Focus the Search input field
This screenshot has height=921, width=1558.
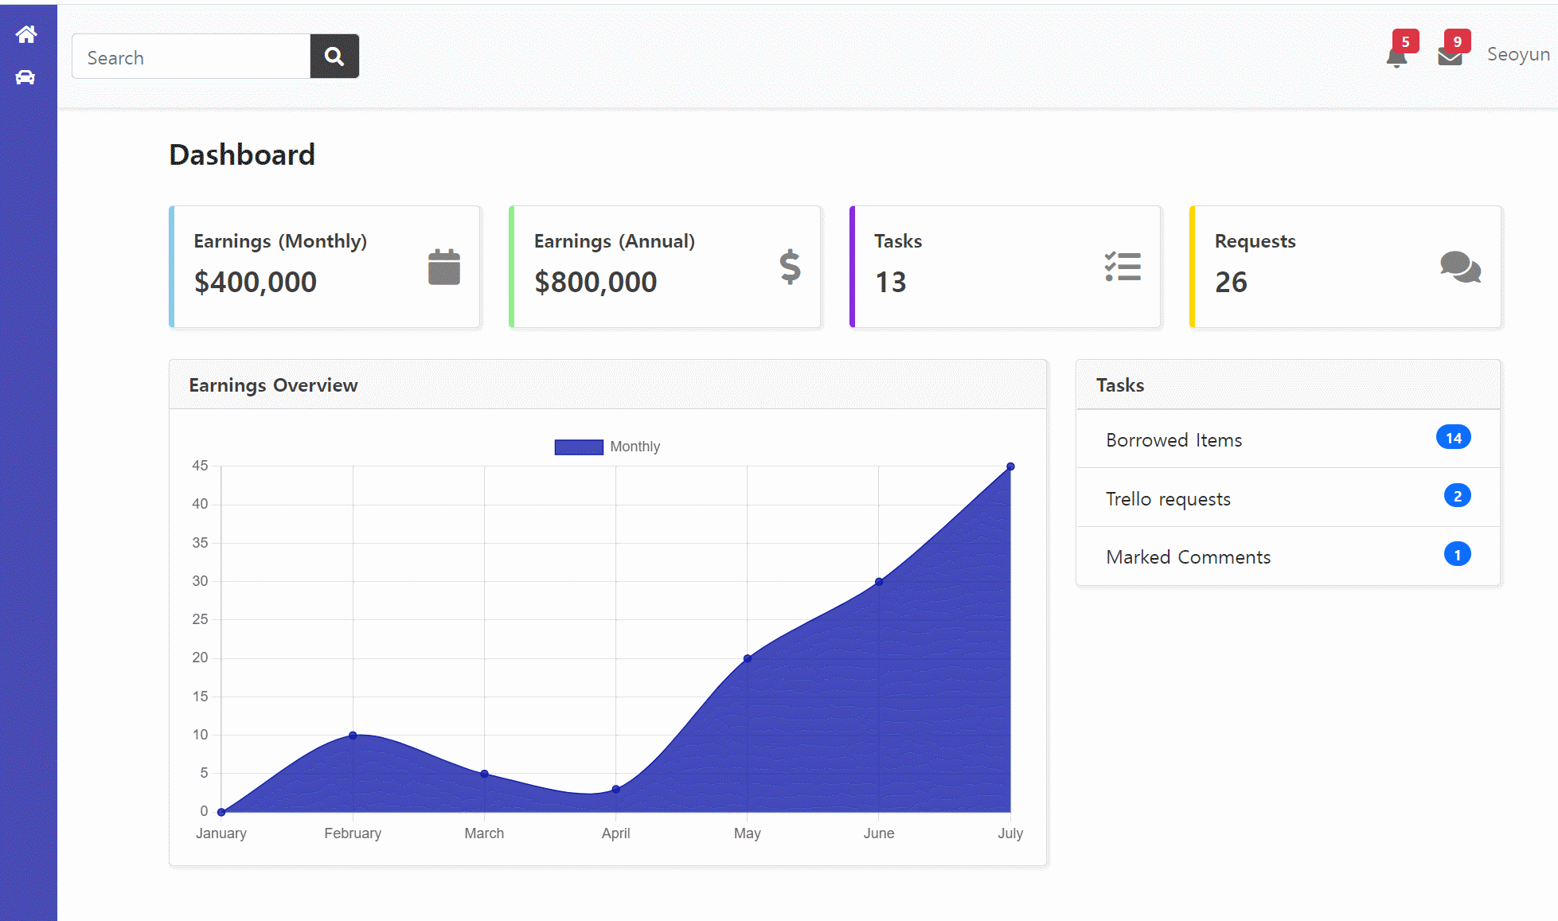coord(191,57)
